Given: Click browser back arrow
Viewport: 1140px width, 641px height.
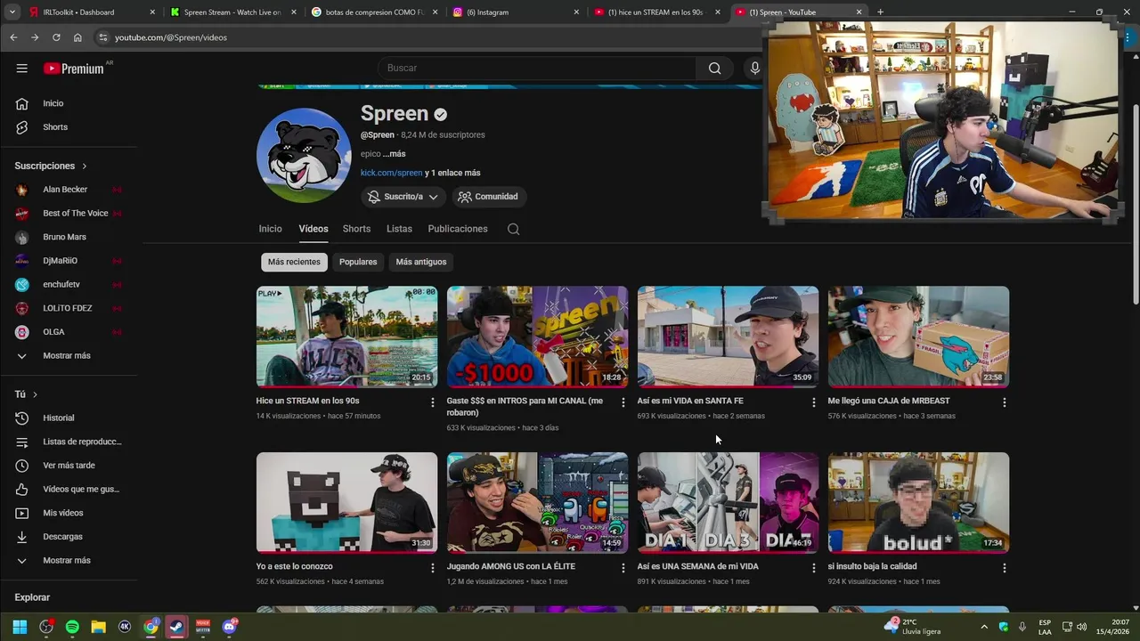Looking at the screenshot, I should (13, 37).
